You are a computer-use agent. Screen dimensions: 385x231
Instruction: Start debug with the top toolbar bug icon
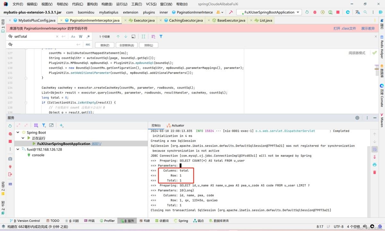[x=315, y=12]
